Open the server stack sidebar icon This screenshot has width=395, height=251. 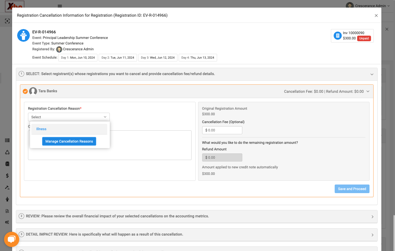pyautogui.click(x=7, y=140)
